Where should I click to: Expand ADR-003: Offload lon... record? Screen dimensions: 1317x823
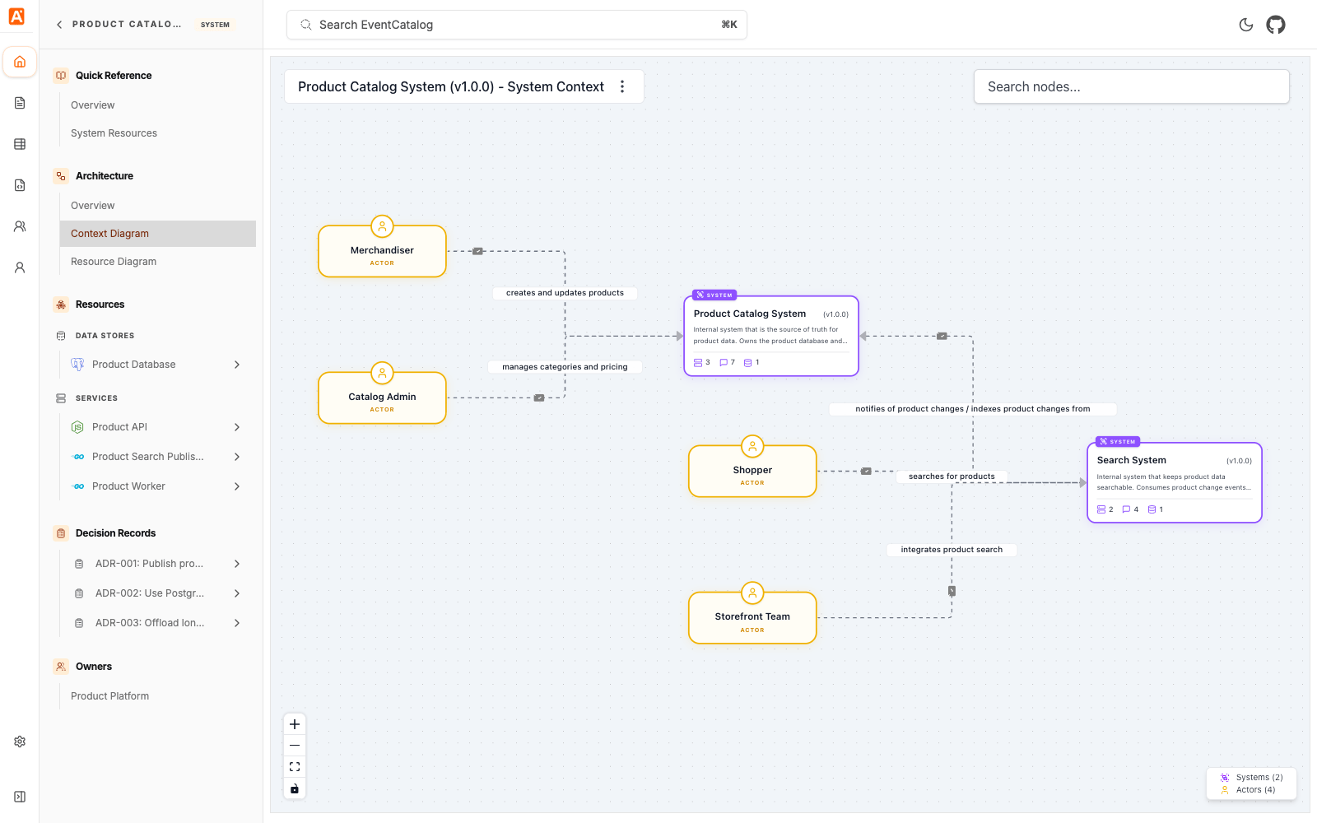pyautogui.click(x=237, y=623)
